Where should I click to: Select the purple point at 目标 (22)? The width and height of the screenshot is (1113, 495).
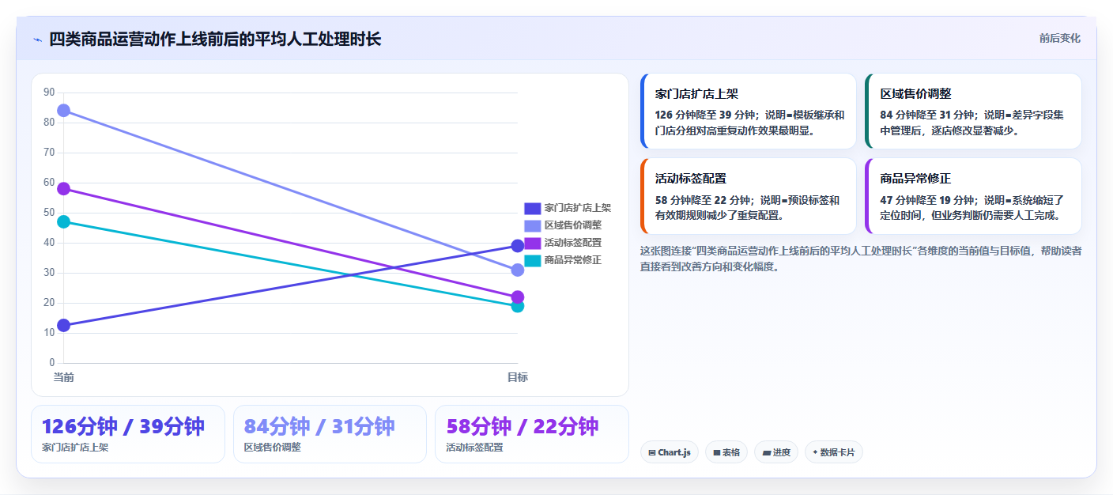tap(518, 297)
